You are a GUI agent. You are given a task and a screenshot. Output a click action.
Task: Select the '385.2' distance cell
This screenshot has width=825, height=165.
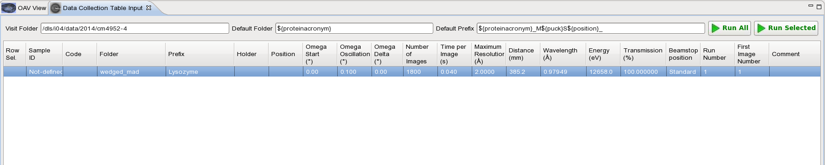tap(523, 72)
